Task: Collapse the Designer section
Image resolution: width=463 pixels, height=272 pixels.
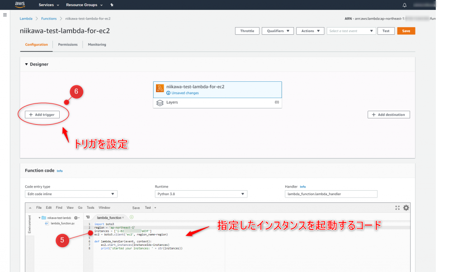Action: (26, 64)
